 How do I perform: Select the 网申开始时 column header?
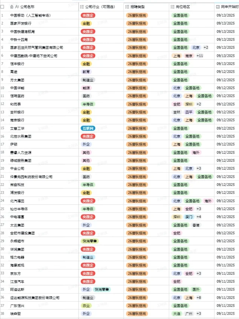coord(227,7)
